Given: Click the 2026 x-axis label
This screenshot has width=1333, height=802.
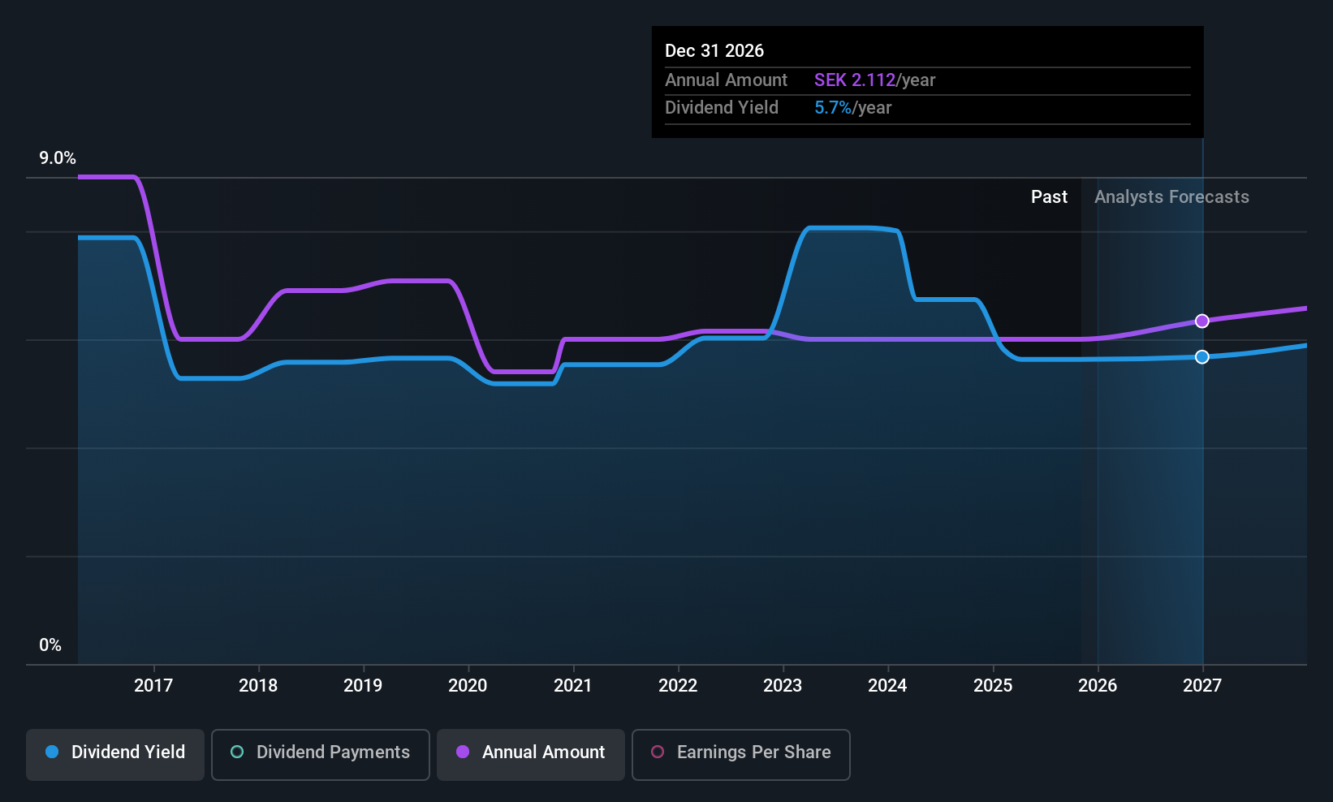Looking at the screenshot, I should pyautogui.click(x=1098, y=686).
